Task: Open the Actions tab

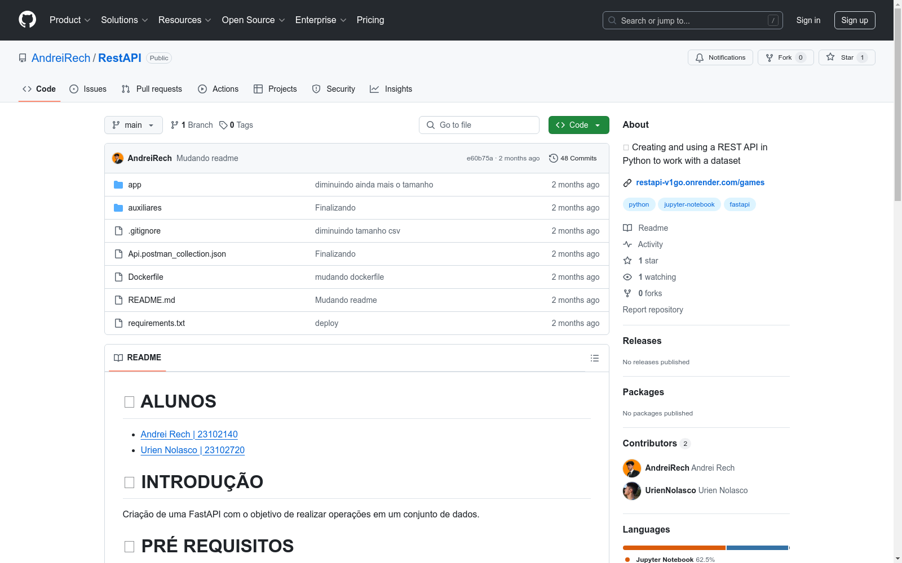Action: coord(218,89)
